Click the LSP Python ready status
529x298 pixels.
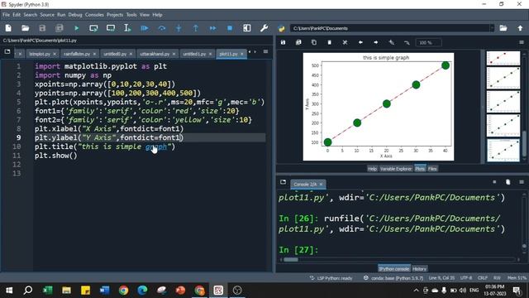click(331, 278)
